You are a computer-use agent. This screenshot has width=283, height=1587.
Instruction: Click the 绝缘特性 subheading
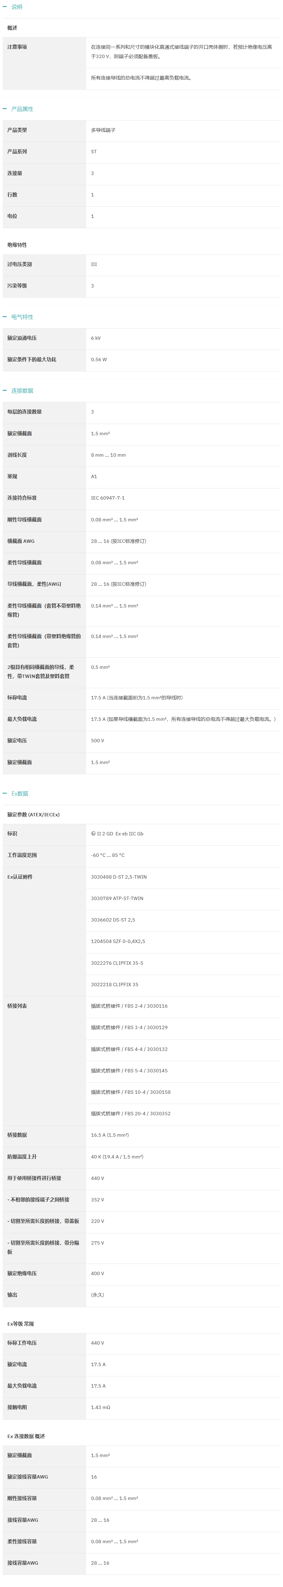pyautogui.click(x=17, y=245)
